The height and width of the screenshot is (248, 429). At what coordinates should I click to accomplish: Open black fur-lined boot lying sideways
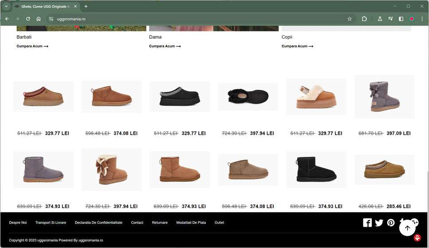pyautogui.click(x=248, y=97)
